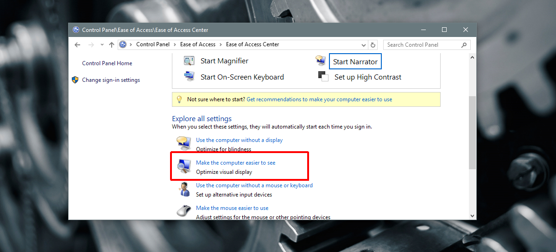
Task: Click the person icon for alternative input
Action: (x=184, y=189)
